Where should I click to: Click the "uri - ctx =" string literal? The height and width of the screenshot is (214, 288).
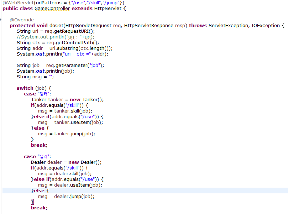pyautogui.click(x=77, y=54)
